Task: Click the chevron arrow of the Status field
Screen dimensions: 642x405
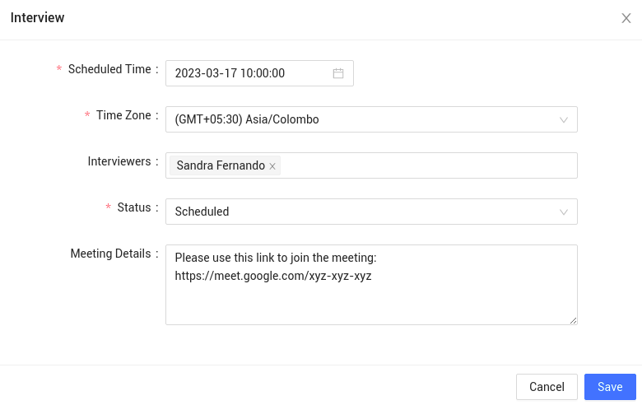Action: pyautogui.click(x=564, y=212)
